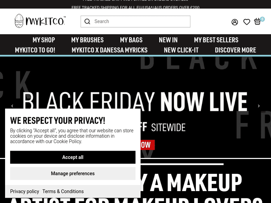
Task: Open the MY BRUSHES menu
Action: [x=87, y=40]
